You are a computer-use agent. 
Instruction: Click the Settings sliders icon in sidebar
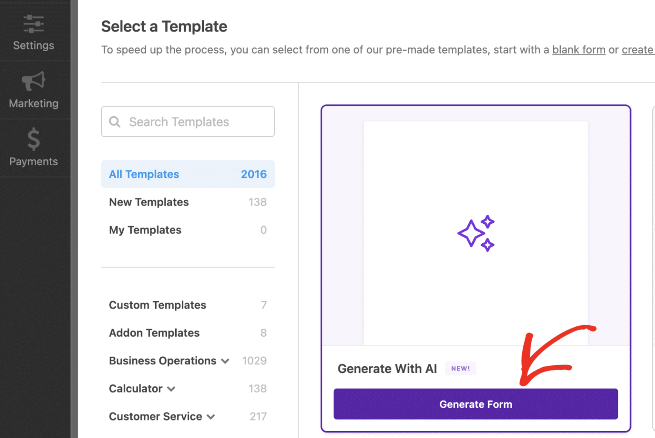(x=33, y=24)
